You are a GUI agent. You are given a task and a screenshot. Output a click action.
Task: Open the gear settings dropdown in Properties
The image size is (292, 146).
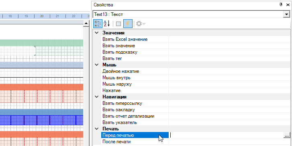click(x=141, y=24)
